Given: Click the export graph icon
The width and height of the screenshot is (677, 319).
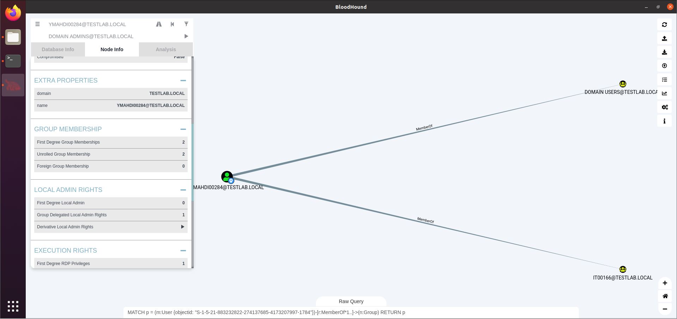Looking at the screenshot, I should pos(664,38).
